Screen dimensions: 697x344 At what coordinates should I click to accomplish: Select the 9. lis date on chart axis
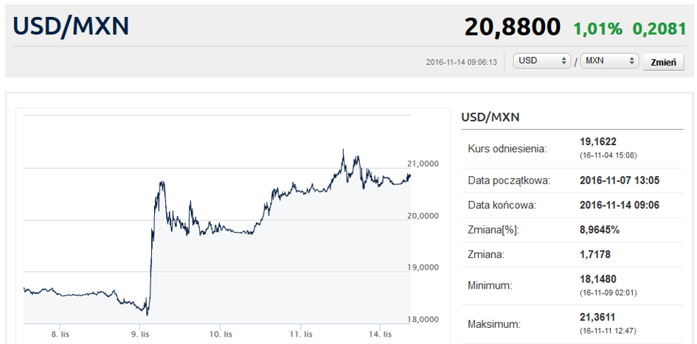[140, 334]
